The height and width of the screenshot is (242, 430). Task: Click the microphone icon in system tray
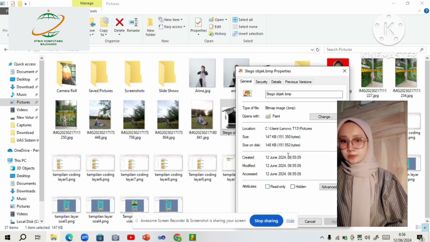pyautogui.click(x=330, y=238)
